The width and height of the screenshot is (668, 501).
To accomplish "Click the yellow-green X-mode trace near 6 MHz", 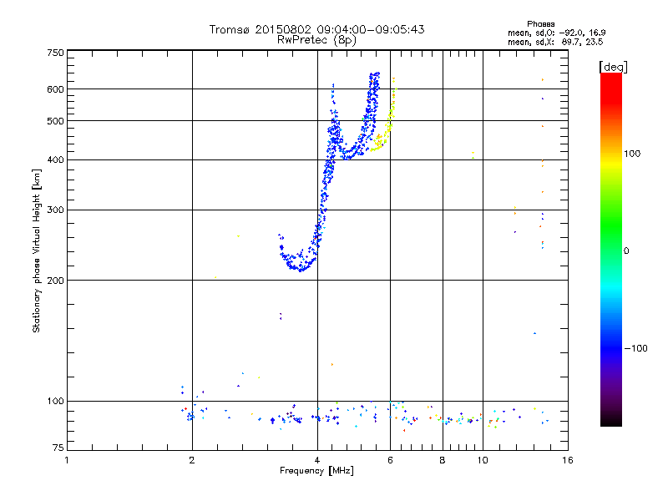I will (x=388, y=121).
